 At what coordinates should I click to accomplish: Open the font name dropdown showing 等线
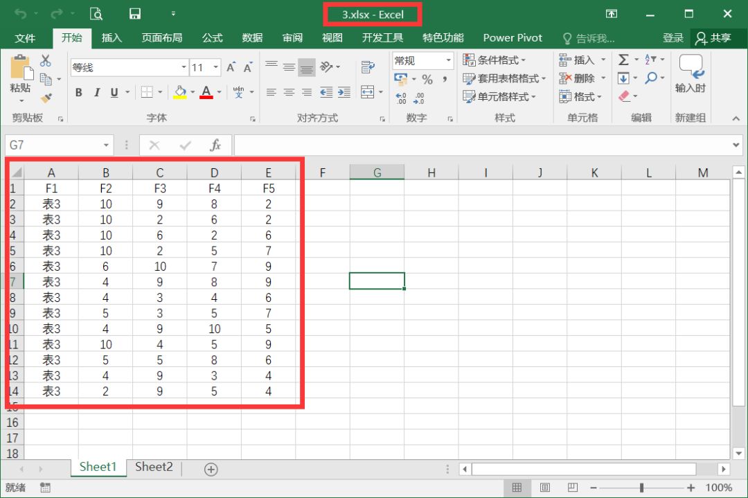184,67
